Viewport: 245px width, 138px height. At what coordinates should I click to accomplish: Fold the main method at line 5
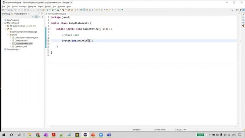50,29
